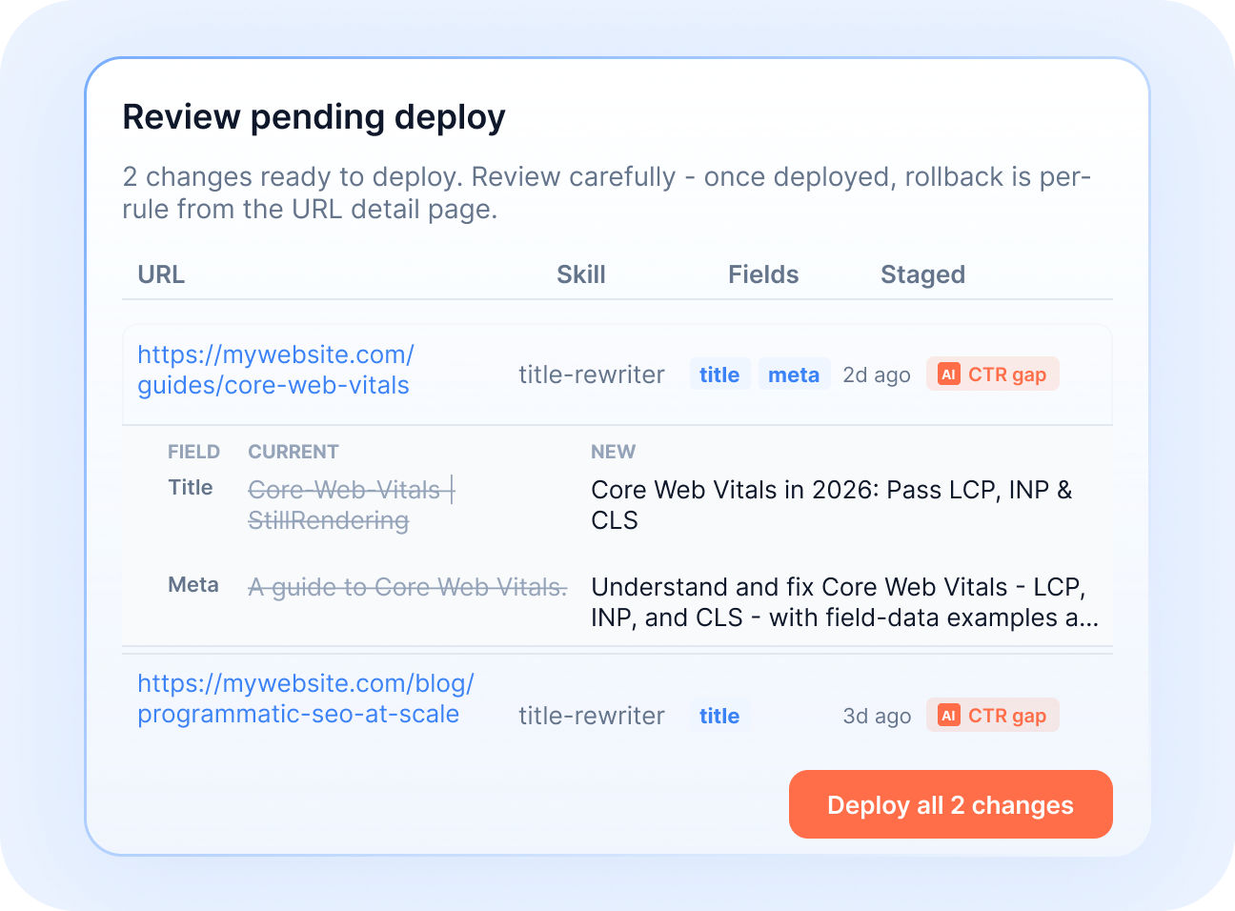Screen dimensions: 1235x911
Task: Click the '2 changes ready to deploy' description
Action: (x=607, y=192)
